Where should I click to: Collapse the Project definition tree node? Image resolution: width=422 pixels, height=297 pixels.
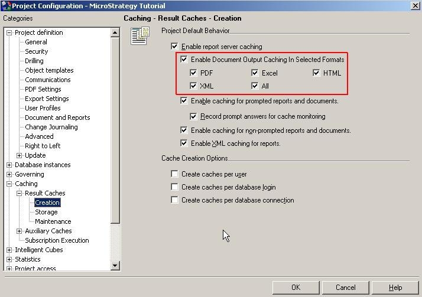click(x=9, y=32)
